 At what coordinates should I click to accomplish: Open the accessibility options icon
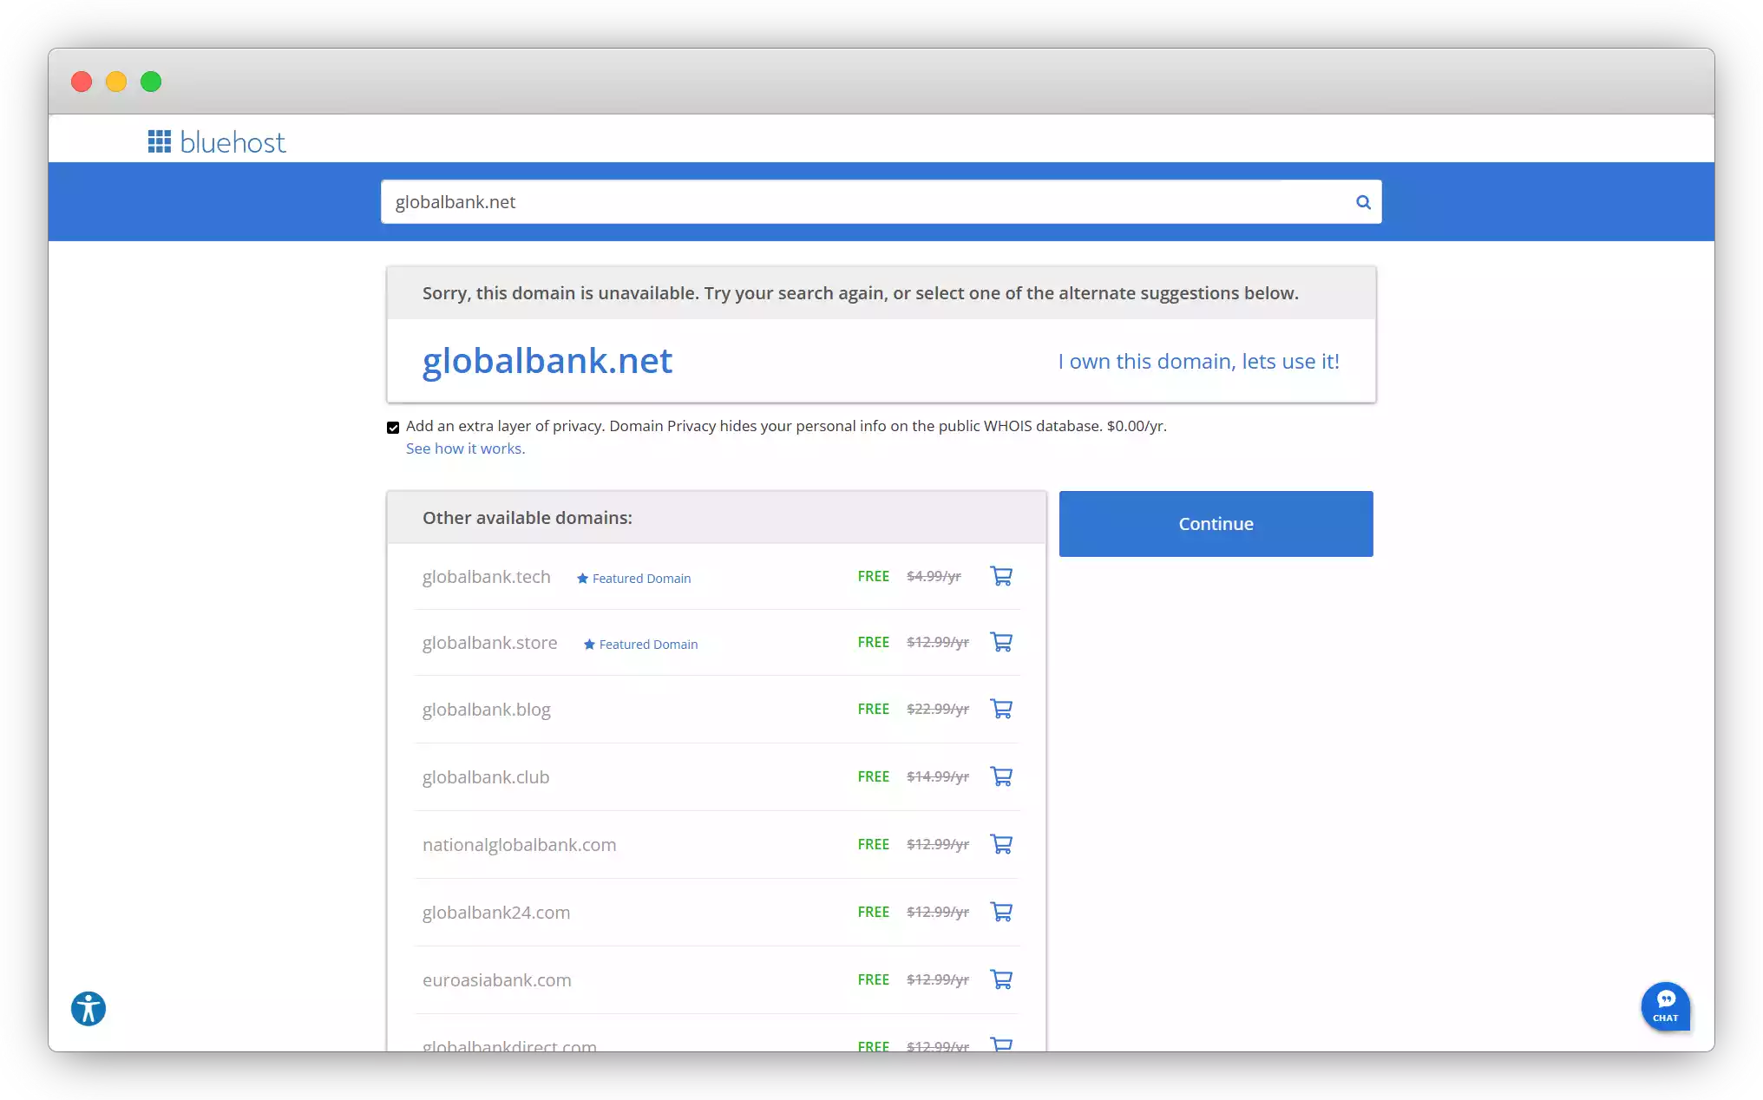88,1009
